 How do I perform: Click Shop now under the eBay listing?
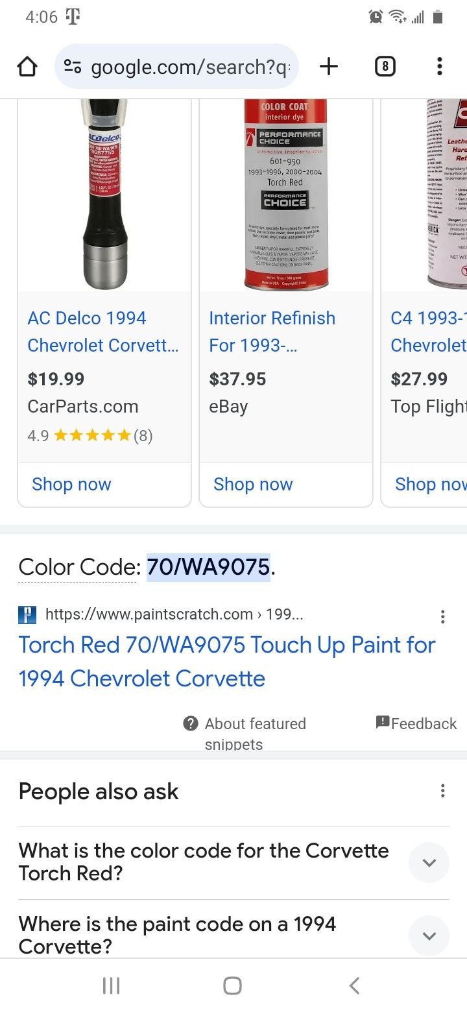[253, 484]
